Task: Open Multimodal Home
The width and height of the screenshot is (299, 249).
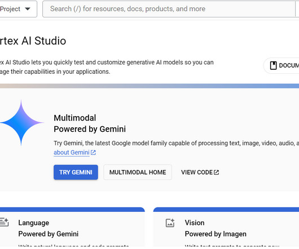Action: (x=138, y=172)
